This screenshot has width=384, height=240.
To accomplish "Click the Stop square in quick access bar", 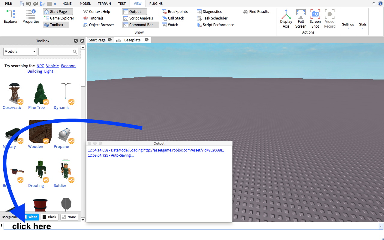I will coord(49,4).
